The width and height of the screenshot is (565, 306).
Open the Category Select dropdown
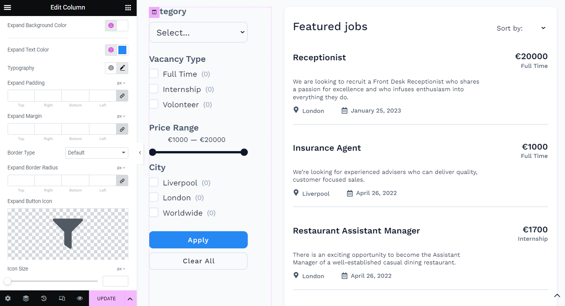pyautogui.click(x=198, y=32)
